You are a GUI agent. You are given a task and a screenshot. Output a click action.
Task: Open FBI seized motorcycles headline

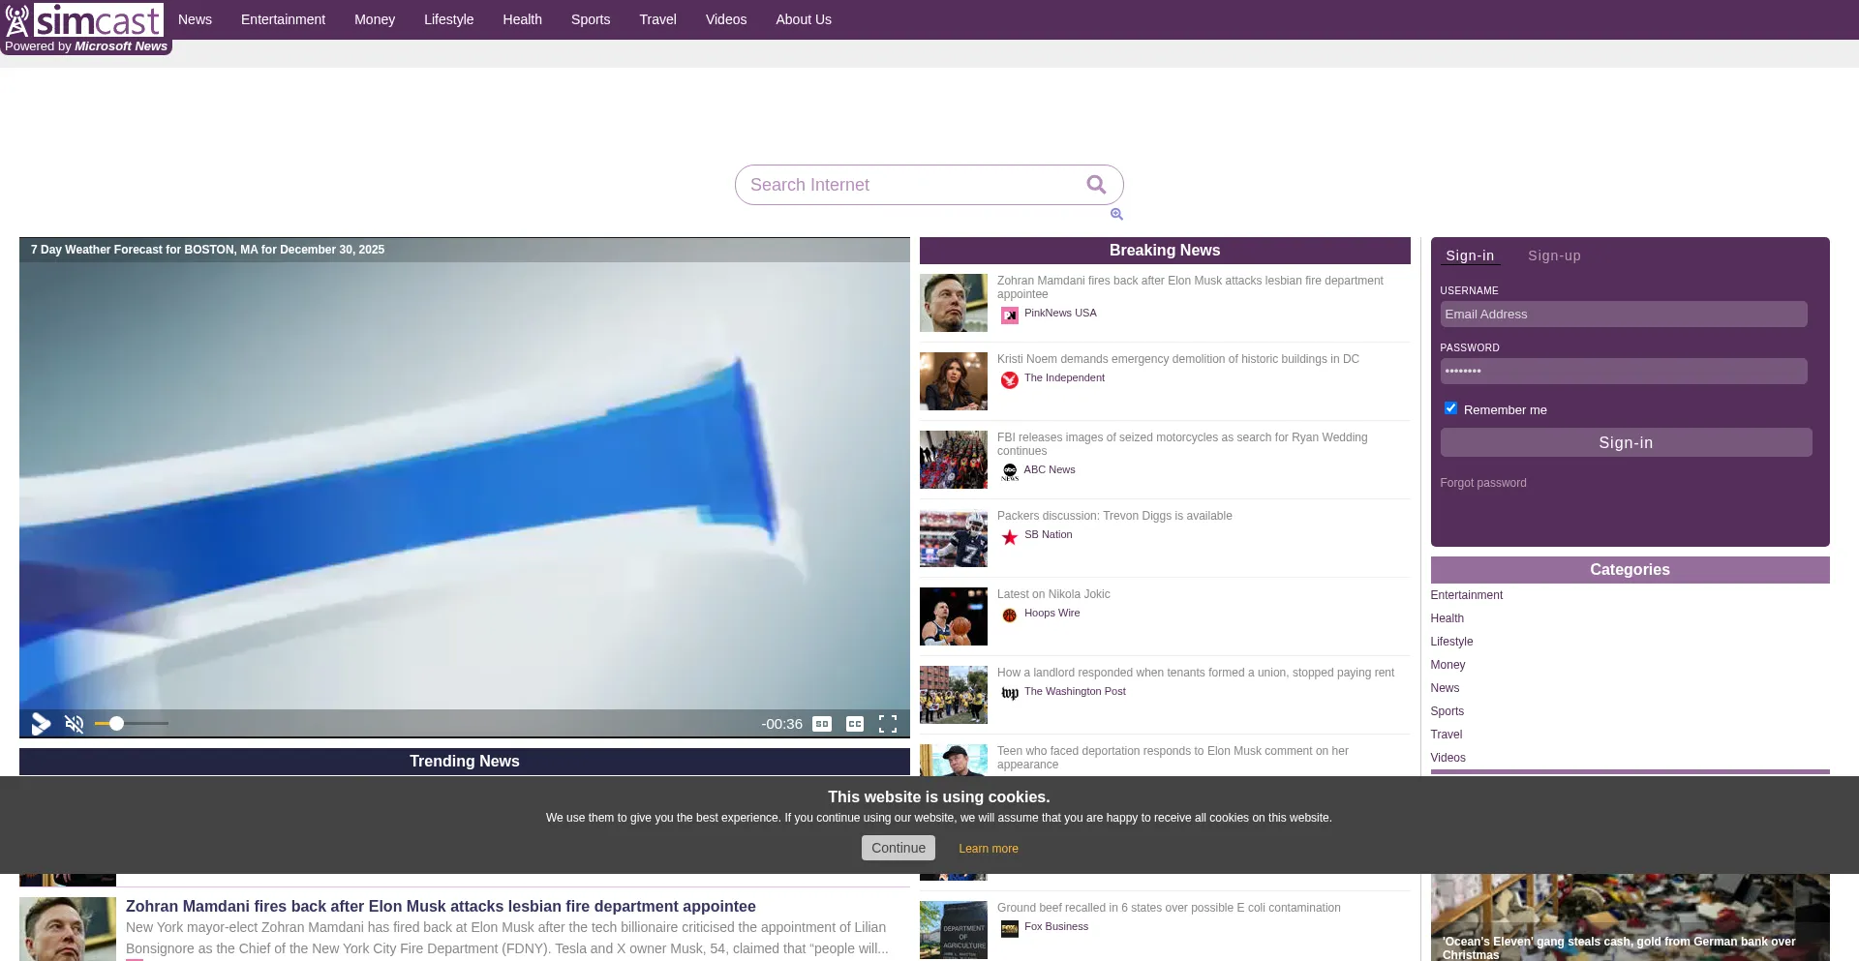tap(1182, 444)
